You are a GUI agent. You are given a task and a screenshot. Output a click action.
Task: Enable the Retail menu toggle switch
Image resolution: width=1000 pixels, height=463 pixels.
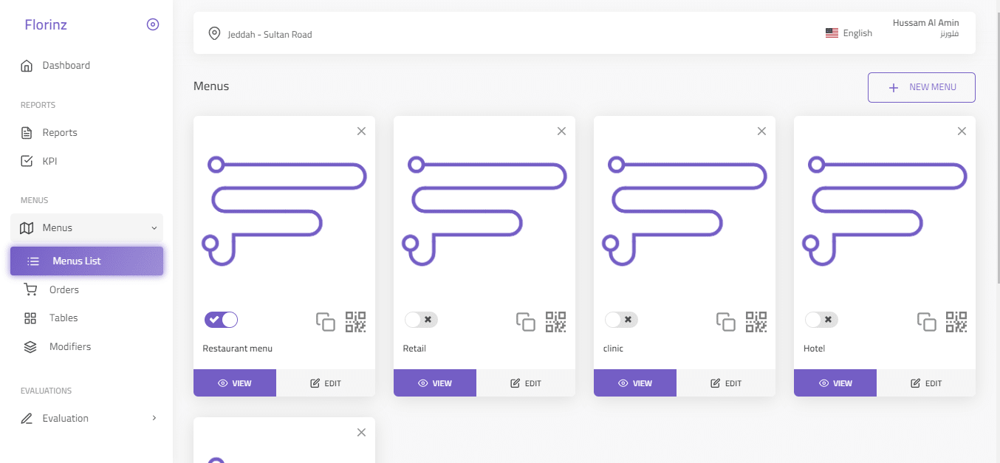tap(421, 320)
